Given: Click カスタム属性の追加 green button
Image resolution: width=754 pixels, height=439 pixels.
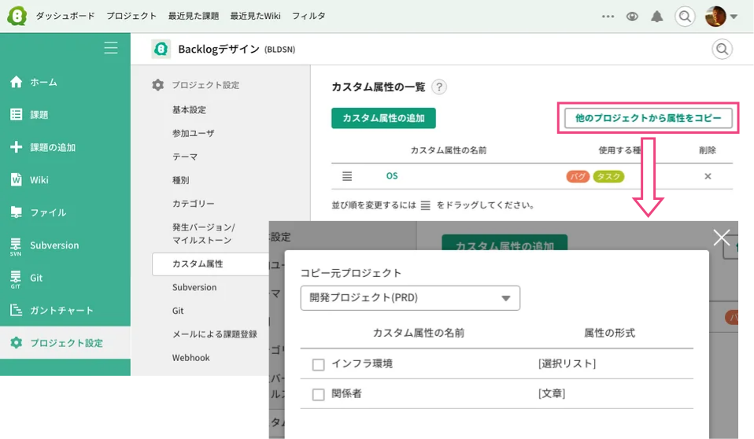Looking at the screenshot, I should 383,118.
